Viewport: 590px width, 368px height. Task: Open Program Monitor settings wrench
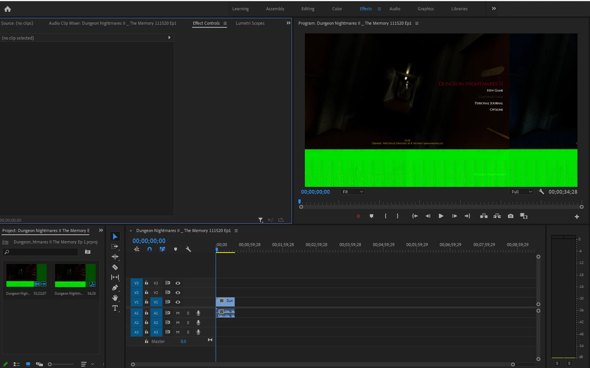tap(541, 192)
